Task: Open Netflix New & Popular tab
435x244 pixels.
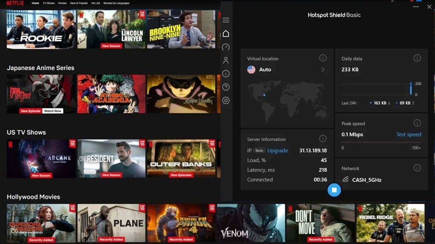Action: 79,3
